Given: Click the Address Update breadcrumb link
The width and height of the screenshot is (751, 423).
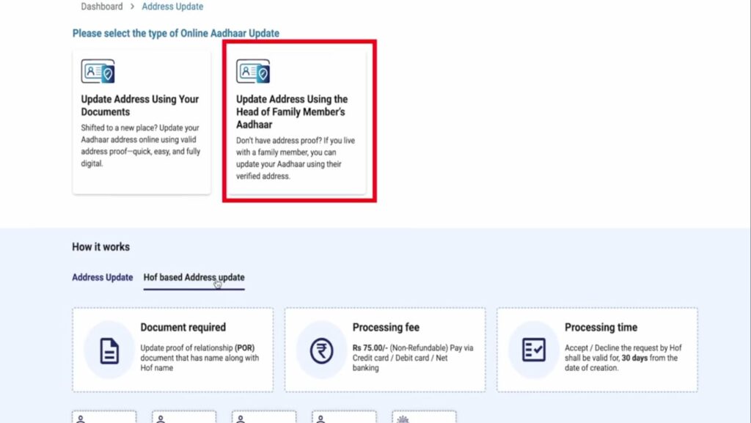Looking at the screenshot, I should (172, 7).
